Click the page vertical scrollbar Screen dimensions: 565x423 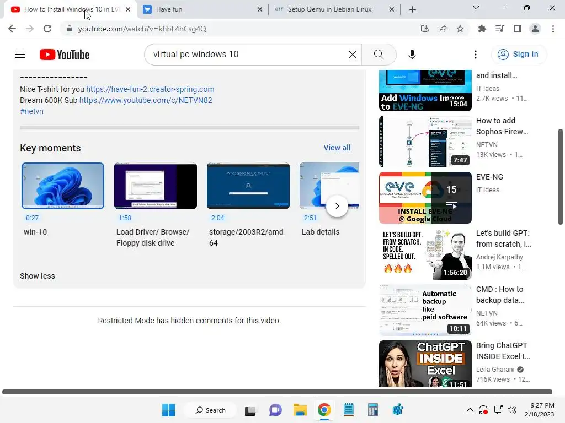point(561,177)
